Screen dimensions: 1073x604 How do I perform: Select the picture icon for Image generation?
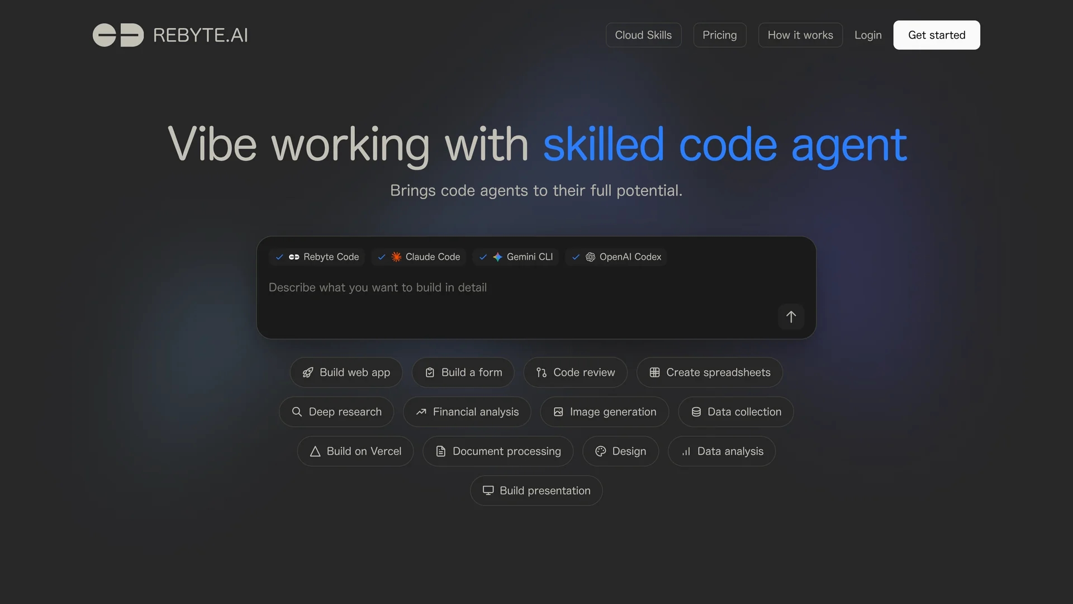pos(558,412)
